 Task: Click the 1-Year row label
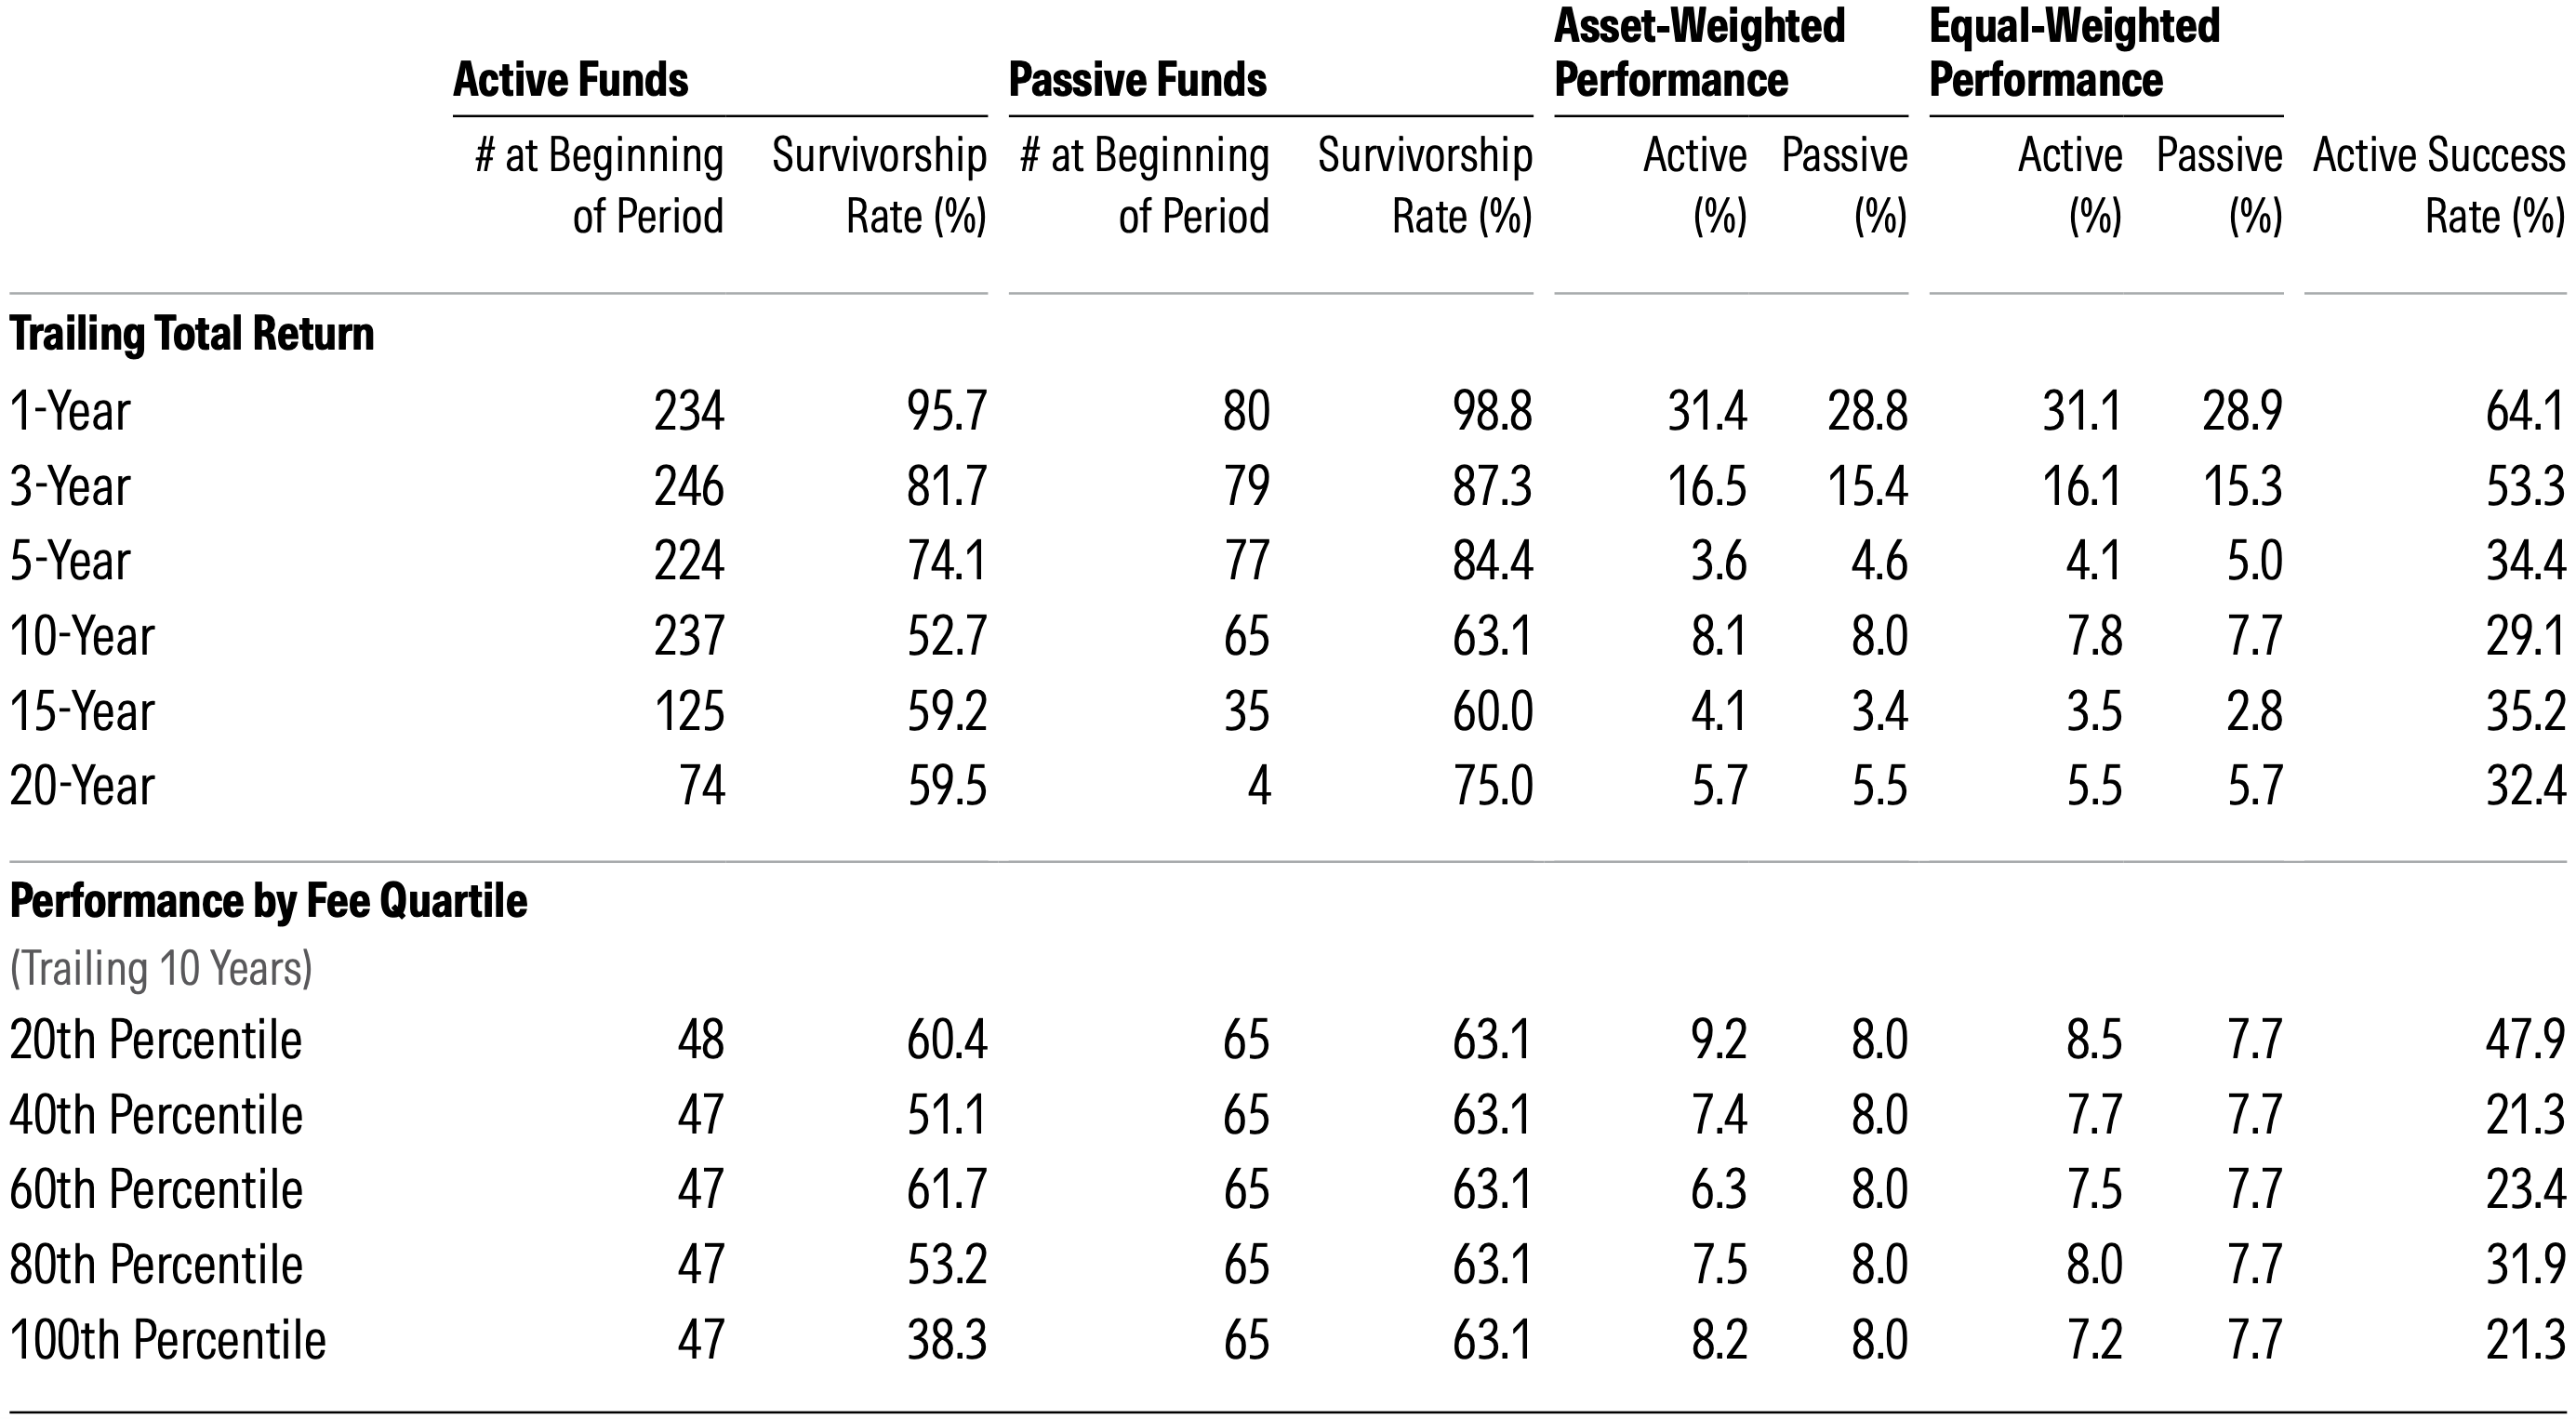pos(70,412)
